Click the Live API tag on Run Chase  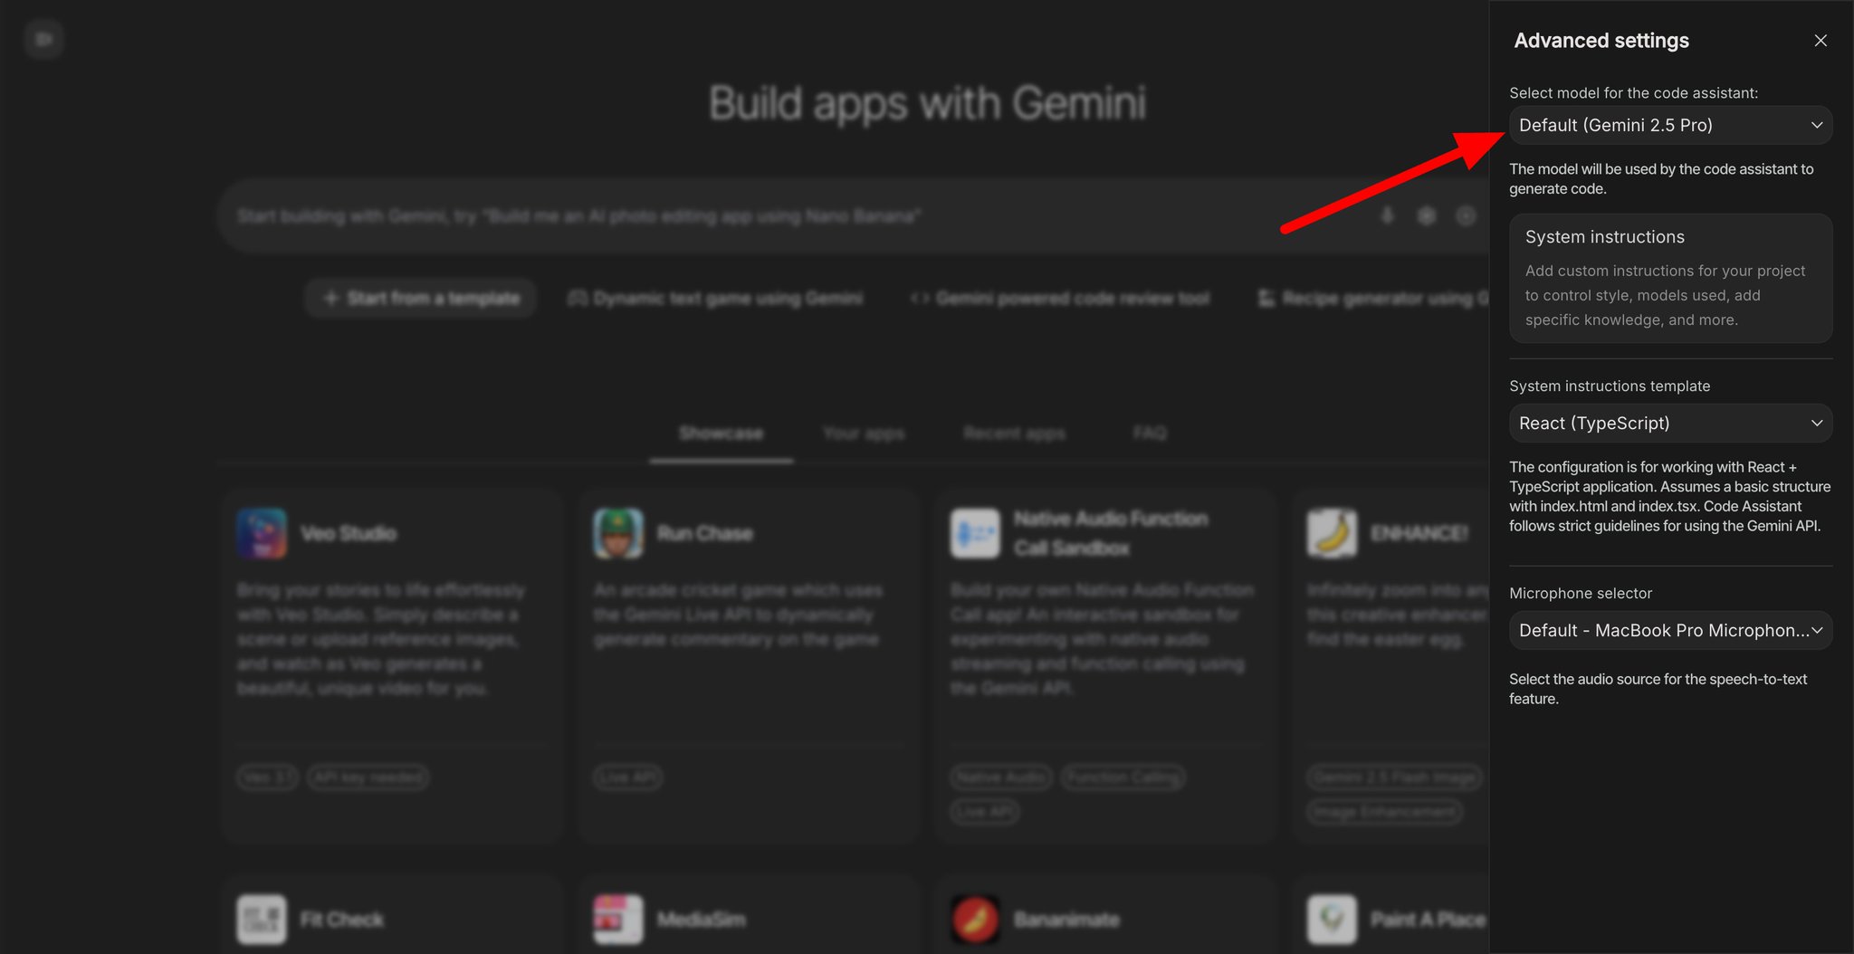pos(628,778)
